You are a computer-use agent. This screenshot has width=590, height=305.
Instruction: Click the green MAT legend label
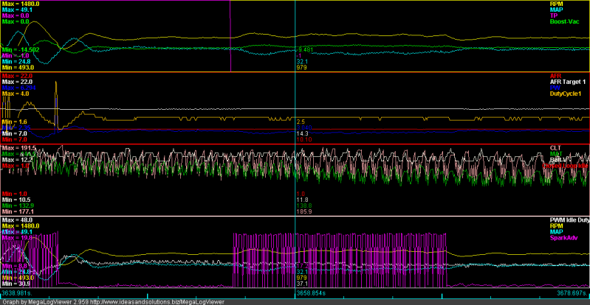(555, 154)
